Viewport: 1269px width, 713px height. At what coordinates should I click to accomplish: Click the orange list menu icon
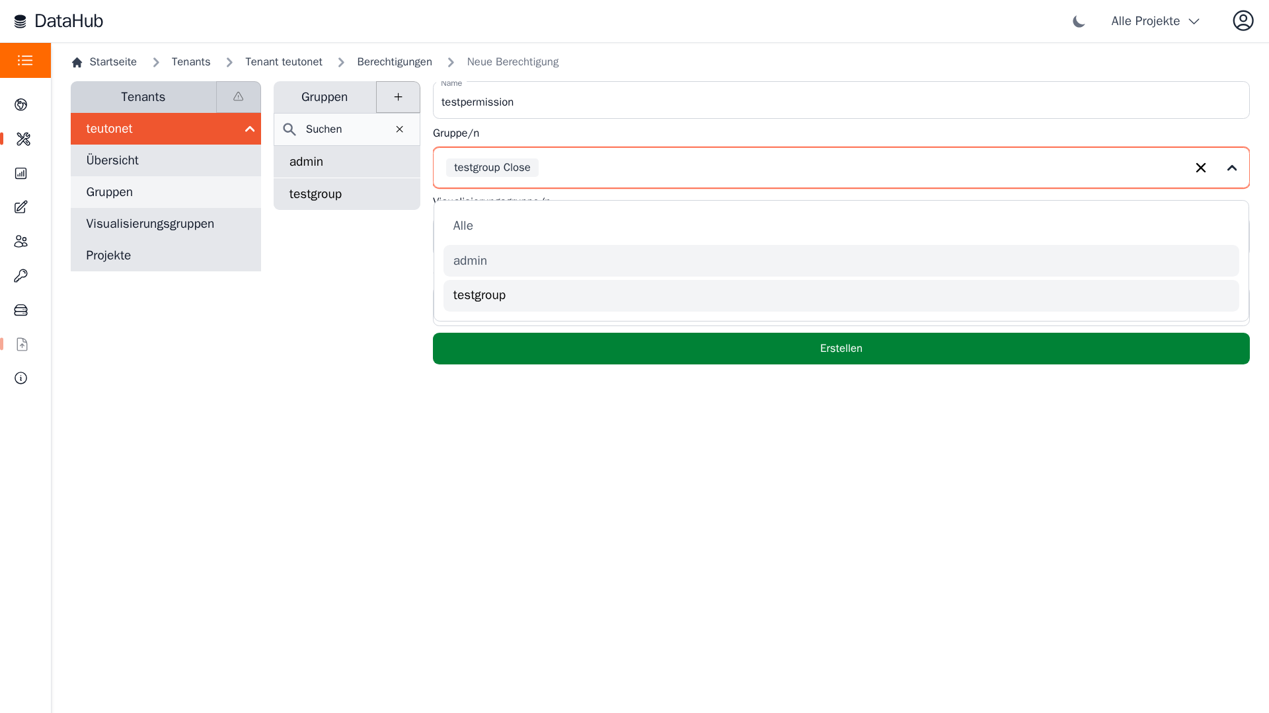pyautogui.click(x=25, y=61)
